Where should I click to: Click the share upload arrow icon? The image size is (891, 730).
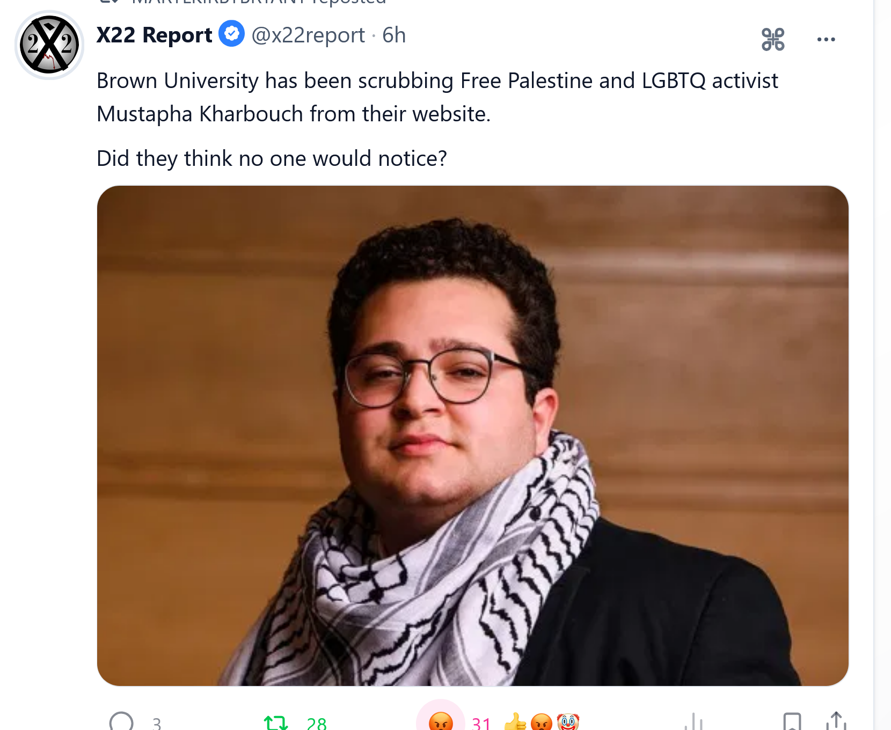tap(836, 722)
